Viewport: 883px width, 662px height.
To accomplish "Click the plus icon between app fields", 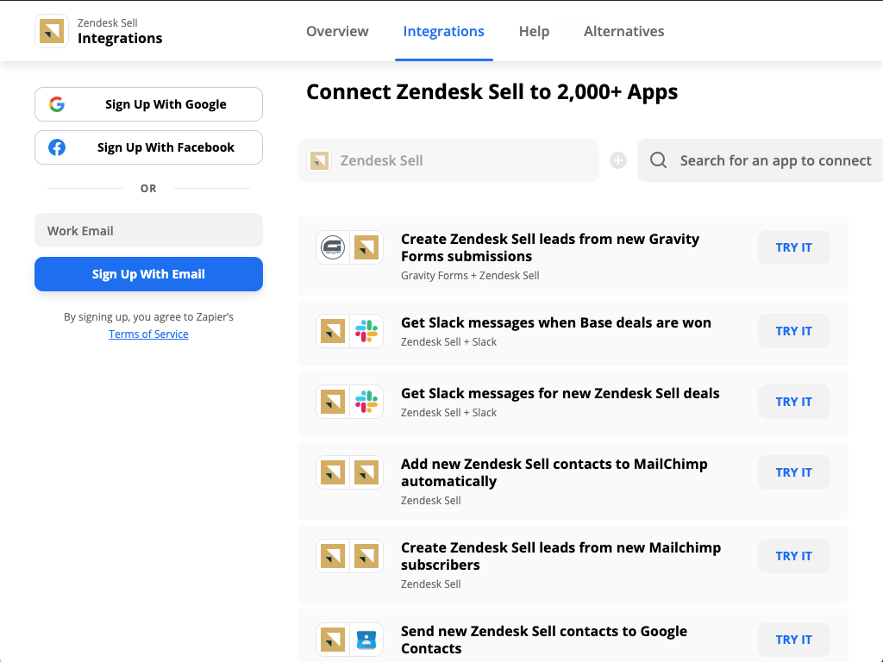I will click(x=618, y=160).
